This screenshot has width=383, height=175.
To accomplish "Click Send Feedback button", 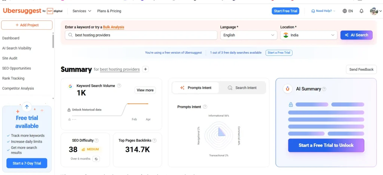I will (x=361, y=70).
